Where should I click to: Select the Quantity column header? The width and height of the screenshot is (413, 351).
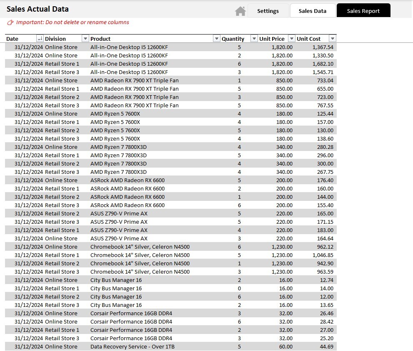(233, 39)
